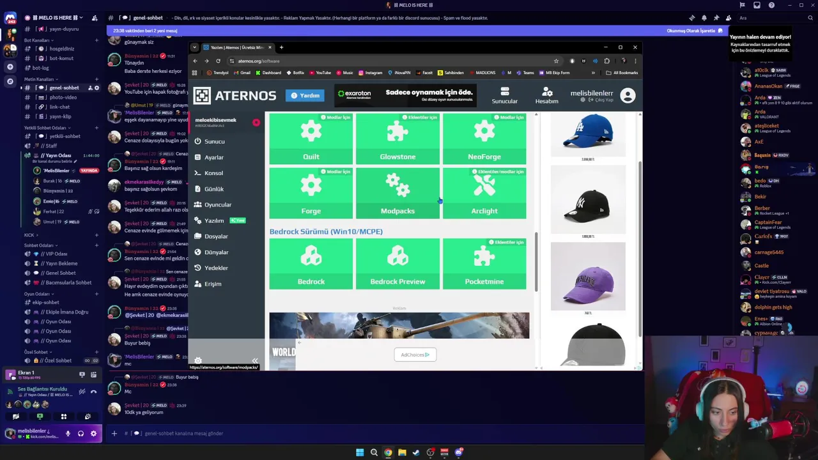Viewport: 818px width, 460px height.
Task: Open Discord user settings gear
Action: (93, 433)
